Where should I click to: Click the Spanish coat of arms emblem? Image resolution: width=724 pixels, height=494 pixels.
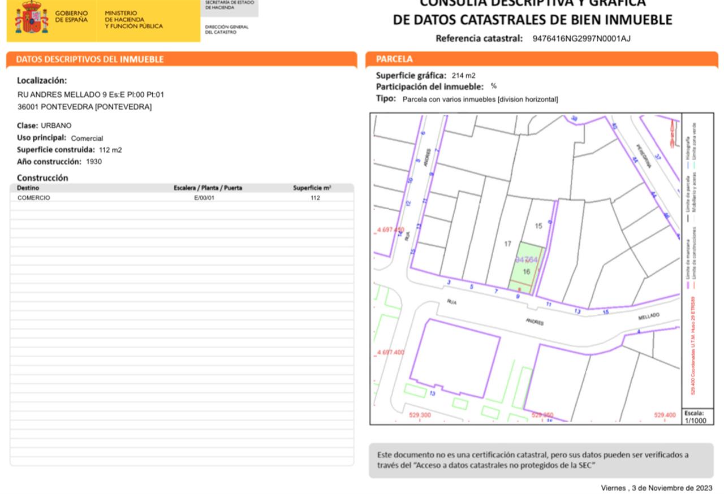(31, 17)
